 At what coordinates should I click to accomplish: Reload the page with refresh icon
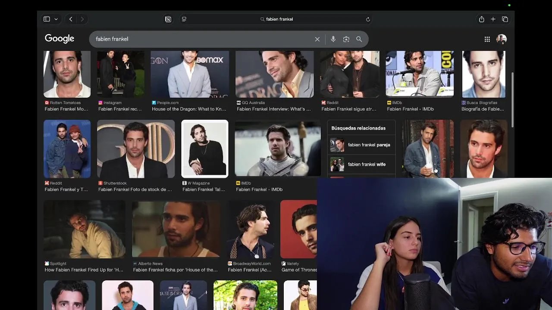coord(368,19)
